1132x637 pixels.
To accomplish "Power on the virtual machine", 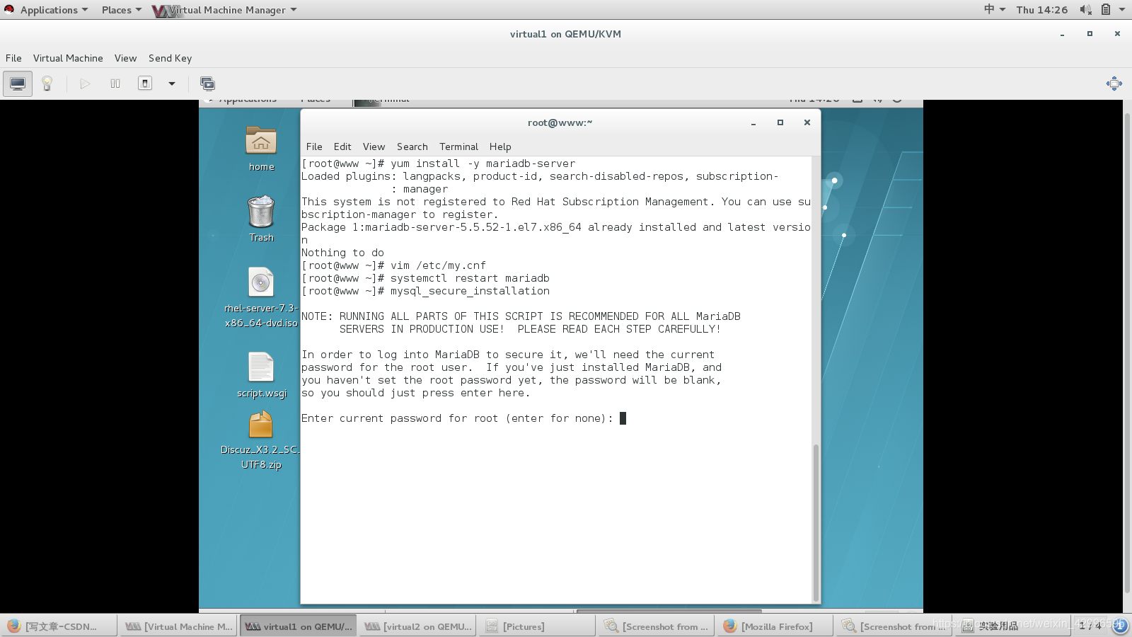I will pos(85,84).
